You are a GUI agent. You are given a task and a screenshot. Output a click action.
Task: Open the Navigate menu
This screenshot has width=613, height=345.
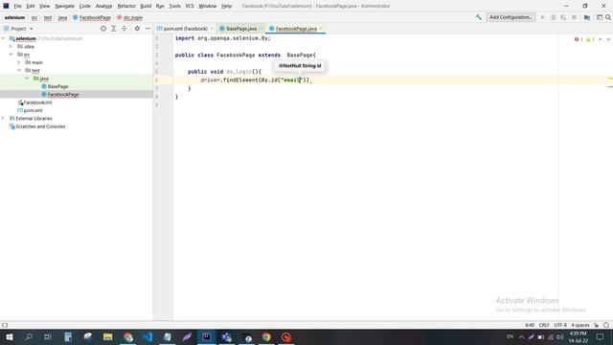point(64,6)
